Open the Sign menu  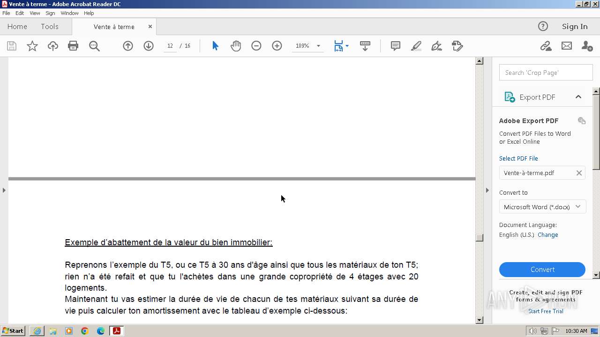pos(50,13)
